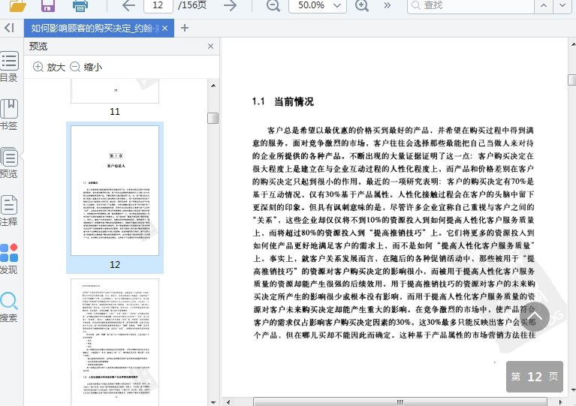The height and width of the screenshot is (406, 576).
Task: Find the next search result down arrow
Action: (x=562, y=6)
